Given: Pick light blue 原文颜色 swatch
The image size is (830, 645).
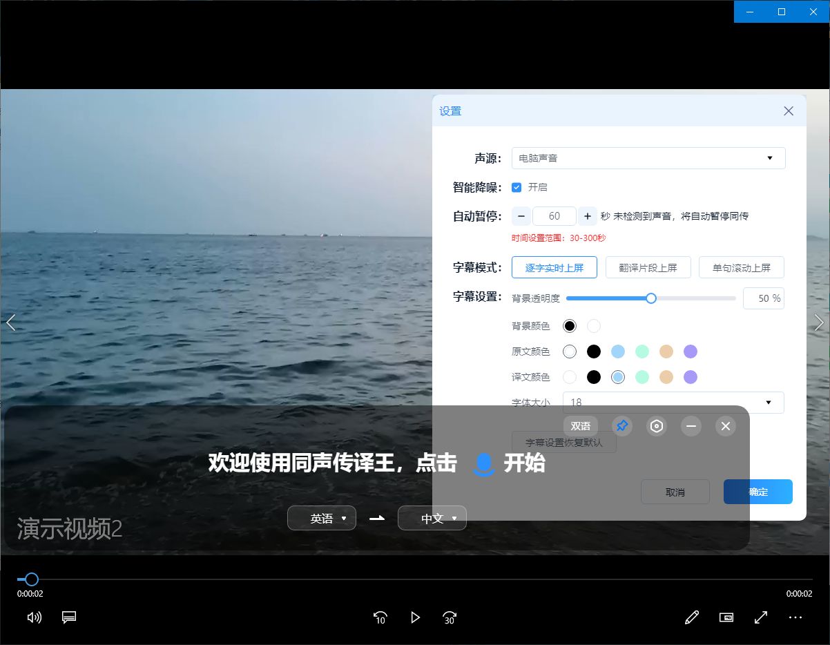Looking at the screenshot, I should pyautogui.click(x=618, y=352).
